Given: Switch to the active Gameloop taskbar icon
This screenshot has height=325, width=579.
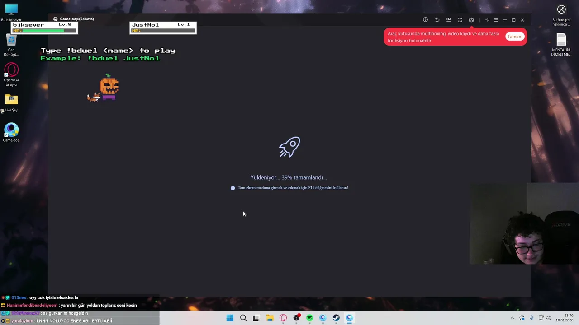Looking at the screenshot, I should 349,318.
